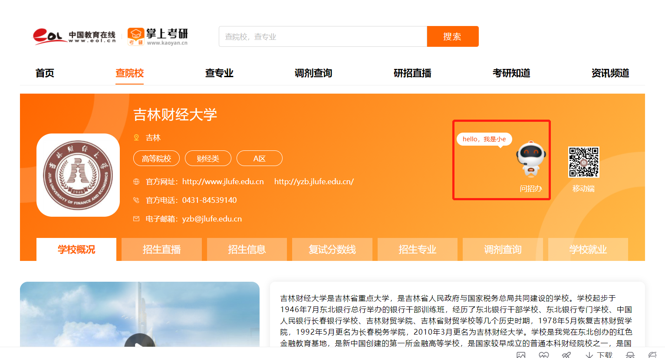Image resolution: width=665 pixels, height=358 pixels.
Task: Open the 调剂查询 top navigation item
Action: tap(313, 73)
